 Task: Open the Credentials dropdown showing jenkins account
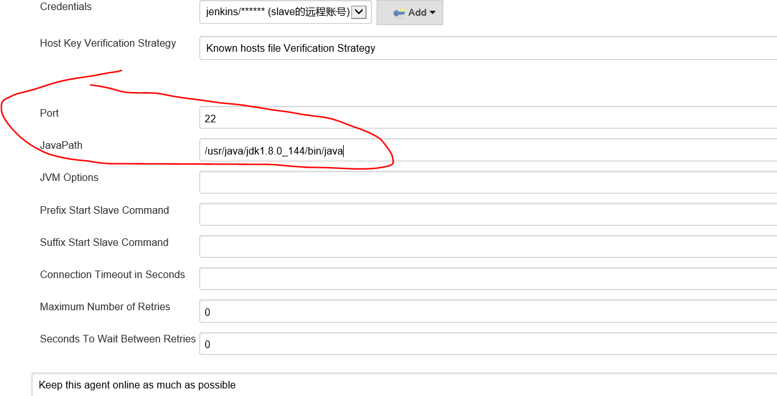click(285, 12)
